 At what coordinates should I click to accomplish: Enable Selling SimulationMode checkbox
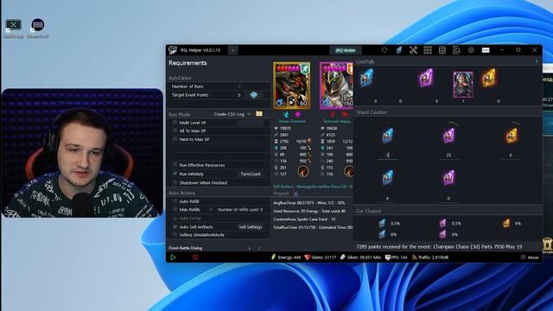[175, 235]
